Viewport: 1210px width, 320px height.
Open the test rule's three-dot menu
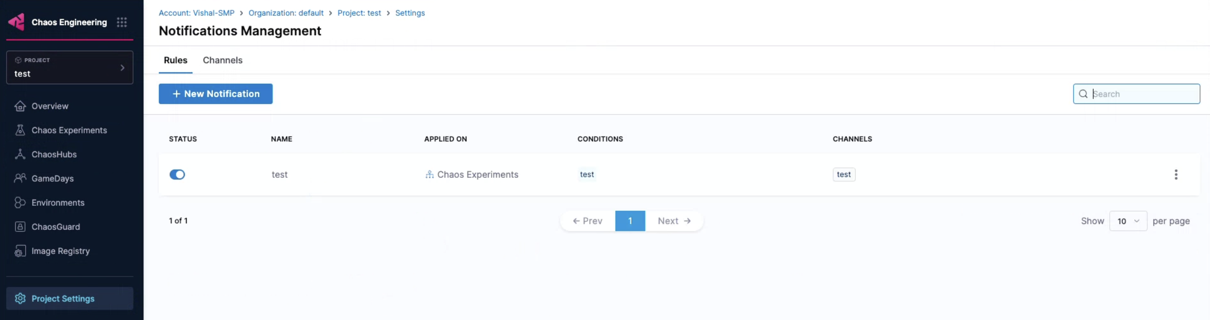click(x=1176, y=175)
